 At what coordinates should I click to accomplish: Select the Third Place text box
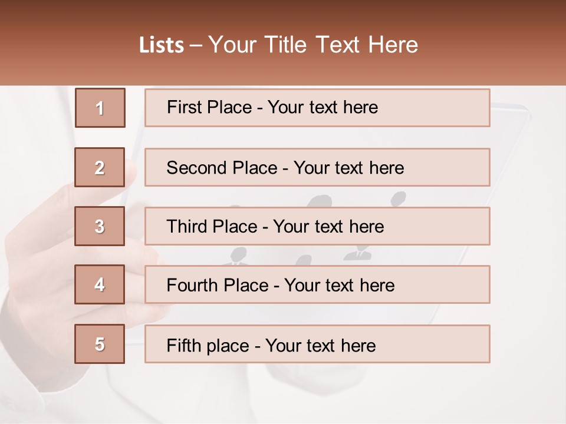point(317,226)
